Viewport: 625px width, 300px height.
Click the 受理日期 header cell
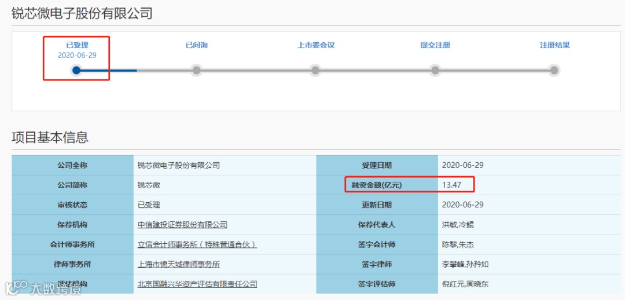(x=377, y=165)
